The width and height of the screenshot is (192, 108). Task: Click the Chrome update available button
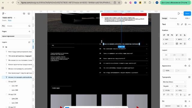[175, 3]
